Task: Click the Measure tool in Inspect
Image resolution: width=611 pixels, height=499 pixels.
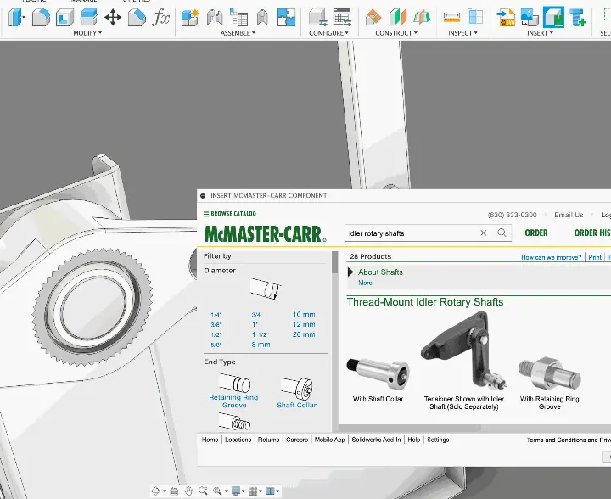Action: coord(451,17)
